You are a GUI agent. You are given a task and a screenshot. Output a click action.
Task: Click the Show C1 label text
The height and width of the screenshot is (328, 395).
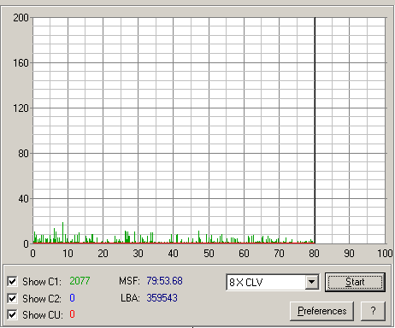[x=42, y=282]
